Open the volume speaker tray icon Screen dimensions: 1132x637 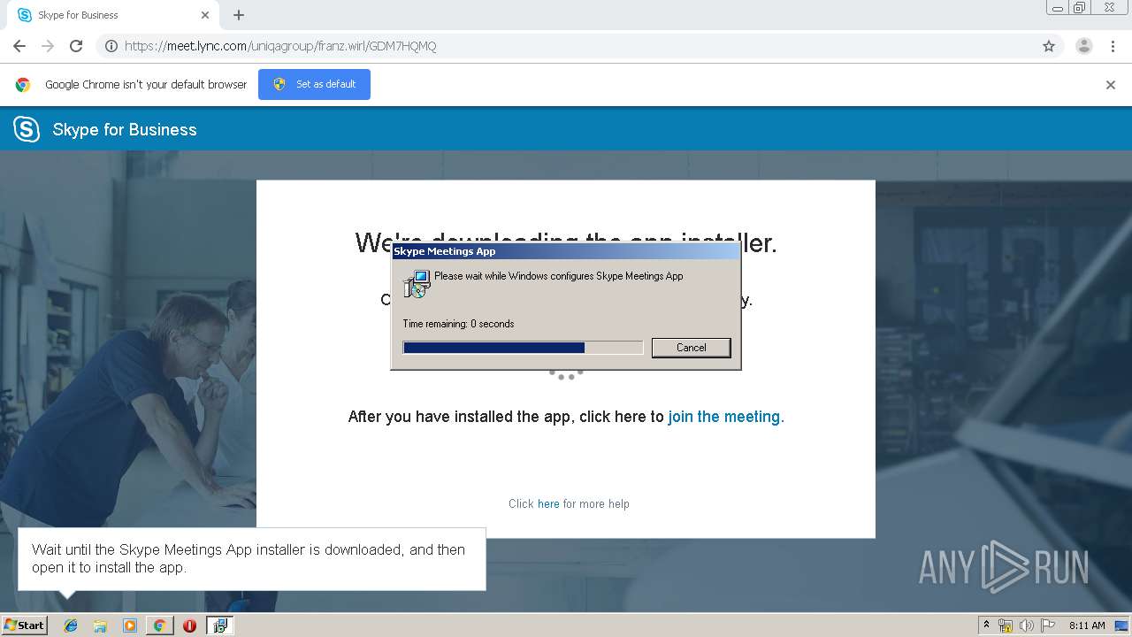pos(1027,625)
